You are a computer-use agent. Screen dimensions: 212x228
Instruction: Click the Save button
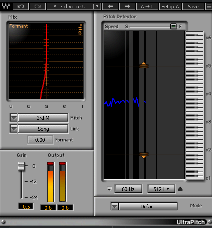click(193, 6)
